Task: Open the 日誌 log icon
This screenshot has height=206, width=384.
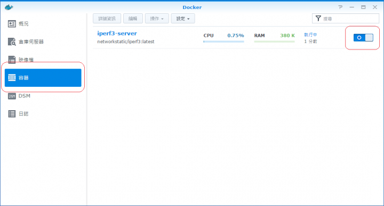Action: tap(12, 113)
